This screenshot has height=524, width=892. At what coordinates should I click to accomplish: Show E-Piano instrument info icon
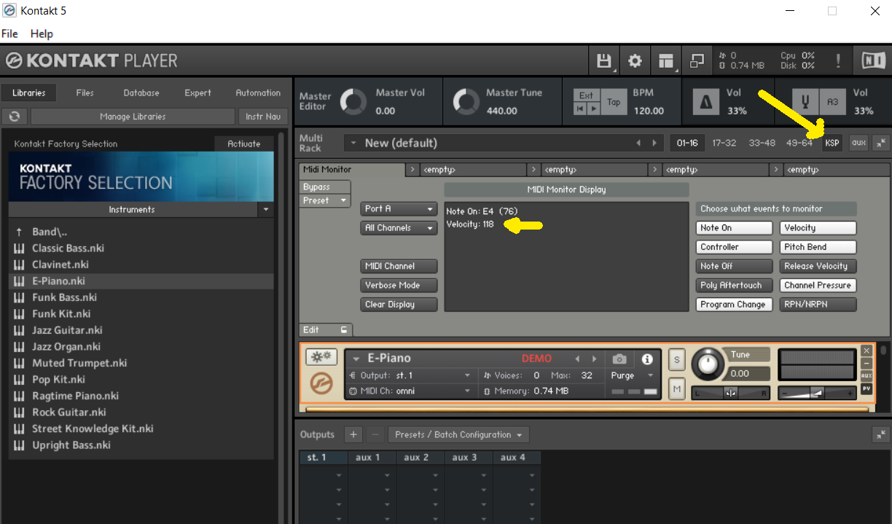(646, 359)
